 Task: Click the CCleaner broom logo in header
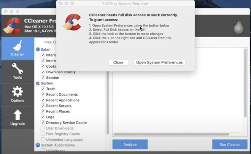[x=13, y=26]
